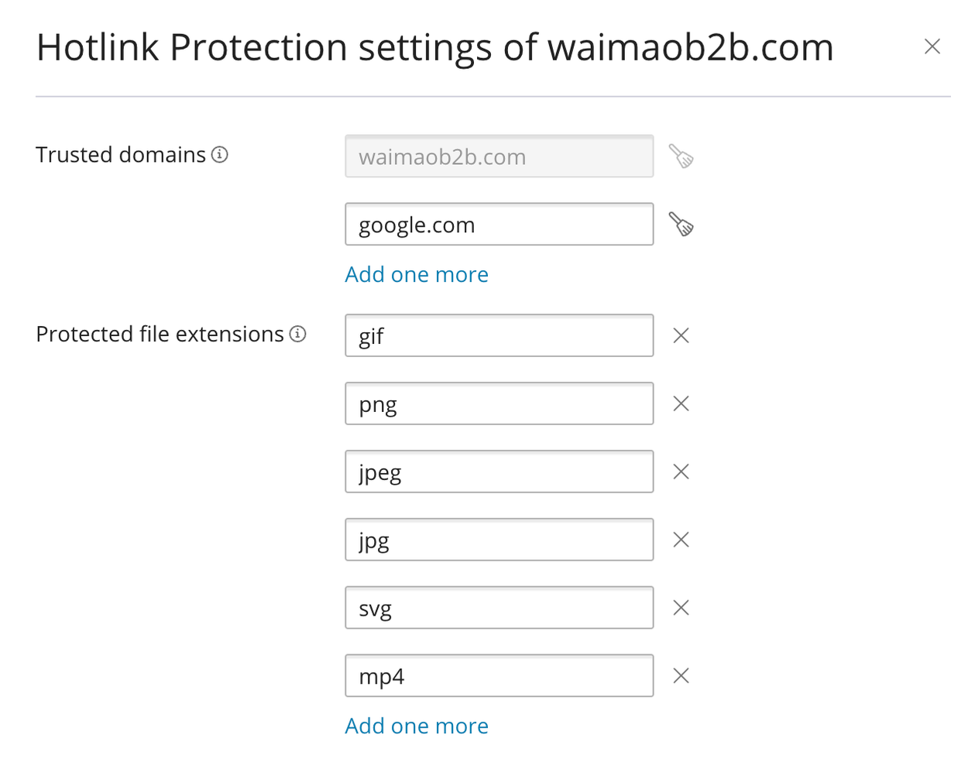Remove the gif extension using its X icon
Viewport: 968px width, 779px height.
click(x=681, y=335)
